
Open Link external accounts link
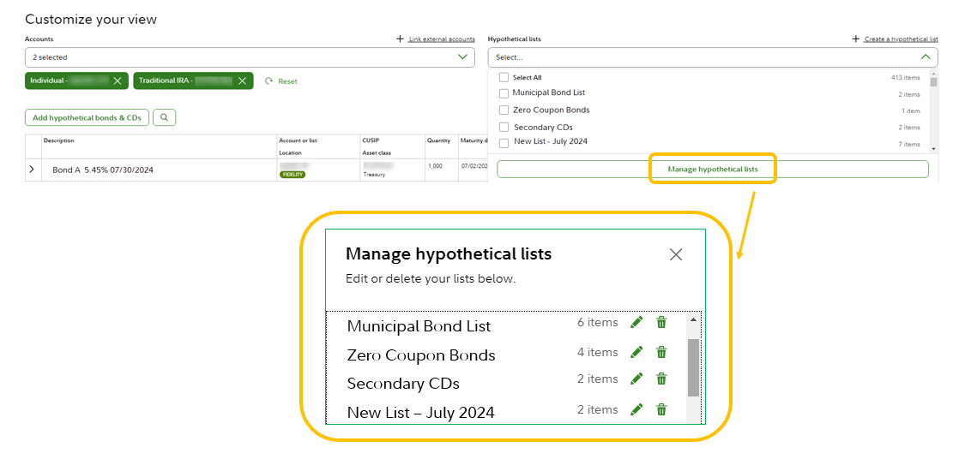441,39
